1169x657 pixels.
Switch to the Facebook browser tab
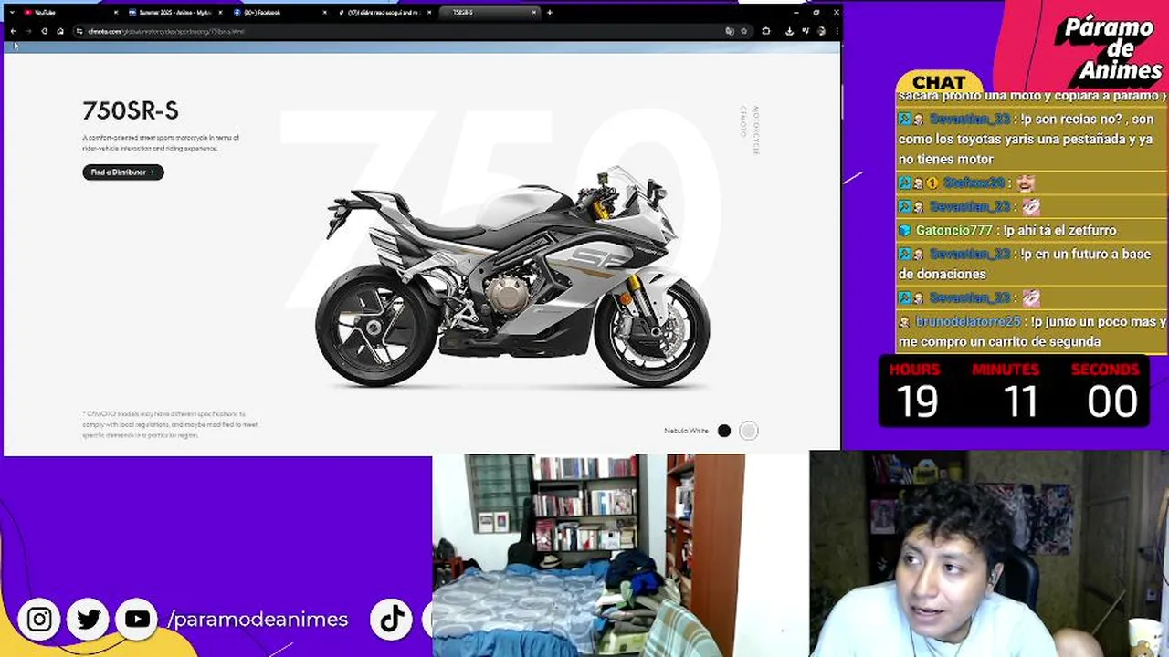pyautogui.click(x=279, y=13)
